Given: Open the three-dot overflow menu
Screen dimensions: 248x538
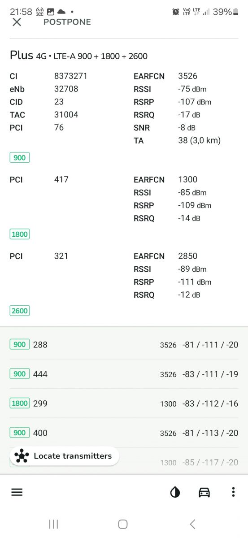Looking at the screenshot, I should (x=233, y=492).
